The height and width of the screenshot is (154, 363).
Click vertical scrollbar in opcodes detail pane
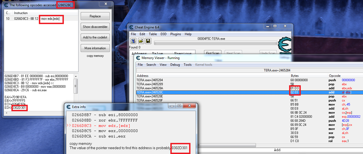click(76, 92)
